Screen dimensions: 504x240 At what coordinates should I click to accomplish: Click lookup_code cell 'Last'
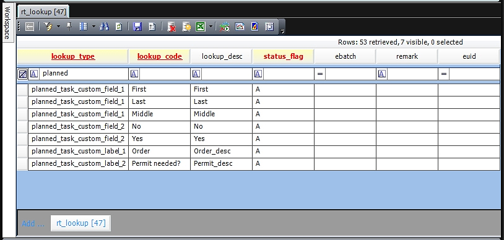click(159, 102)
